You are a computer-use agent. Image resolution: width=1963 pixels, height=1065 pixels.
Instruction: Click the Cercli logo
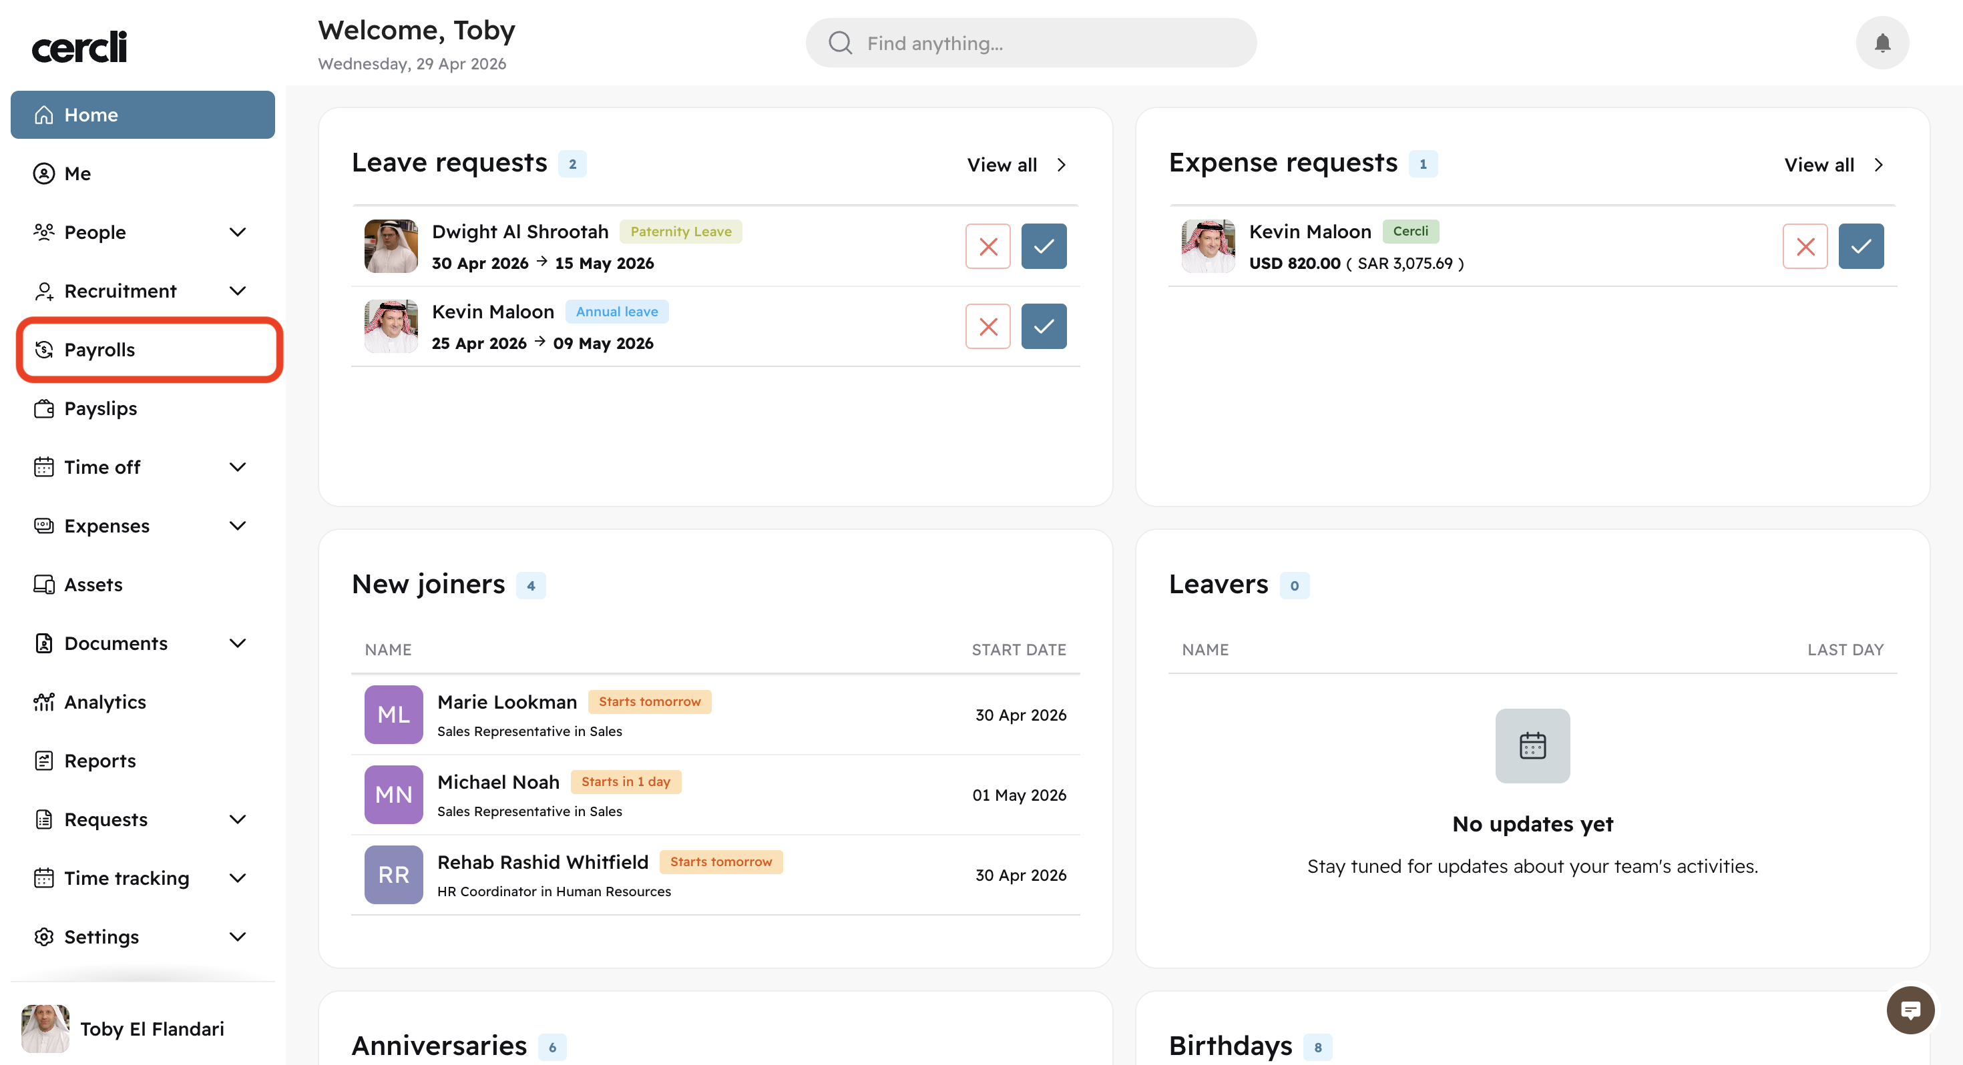tap(79, 47)
